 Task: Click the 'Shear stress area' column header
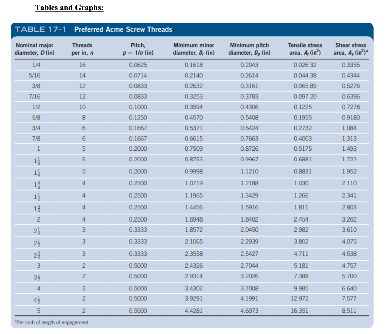[351, 49]
